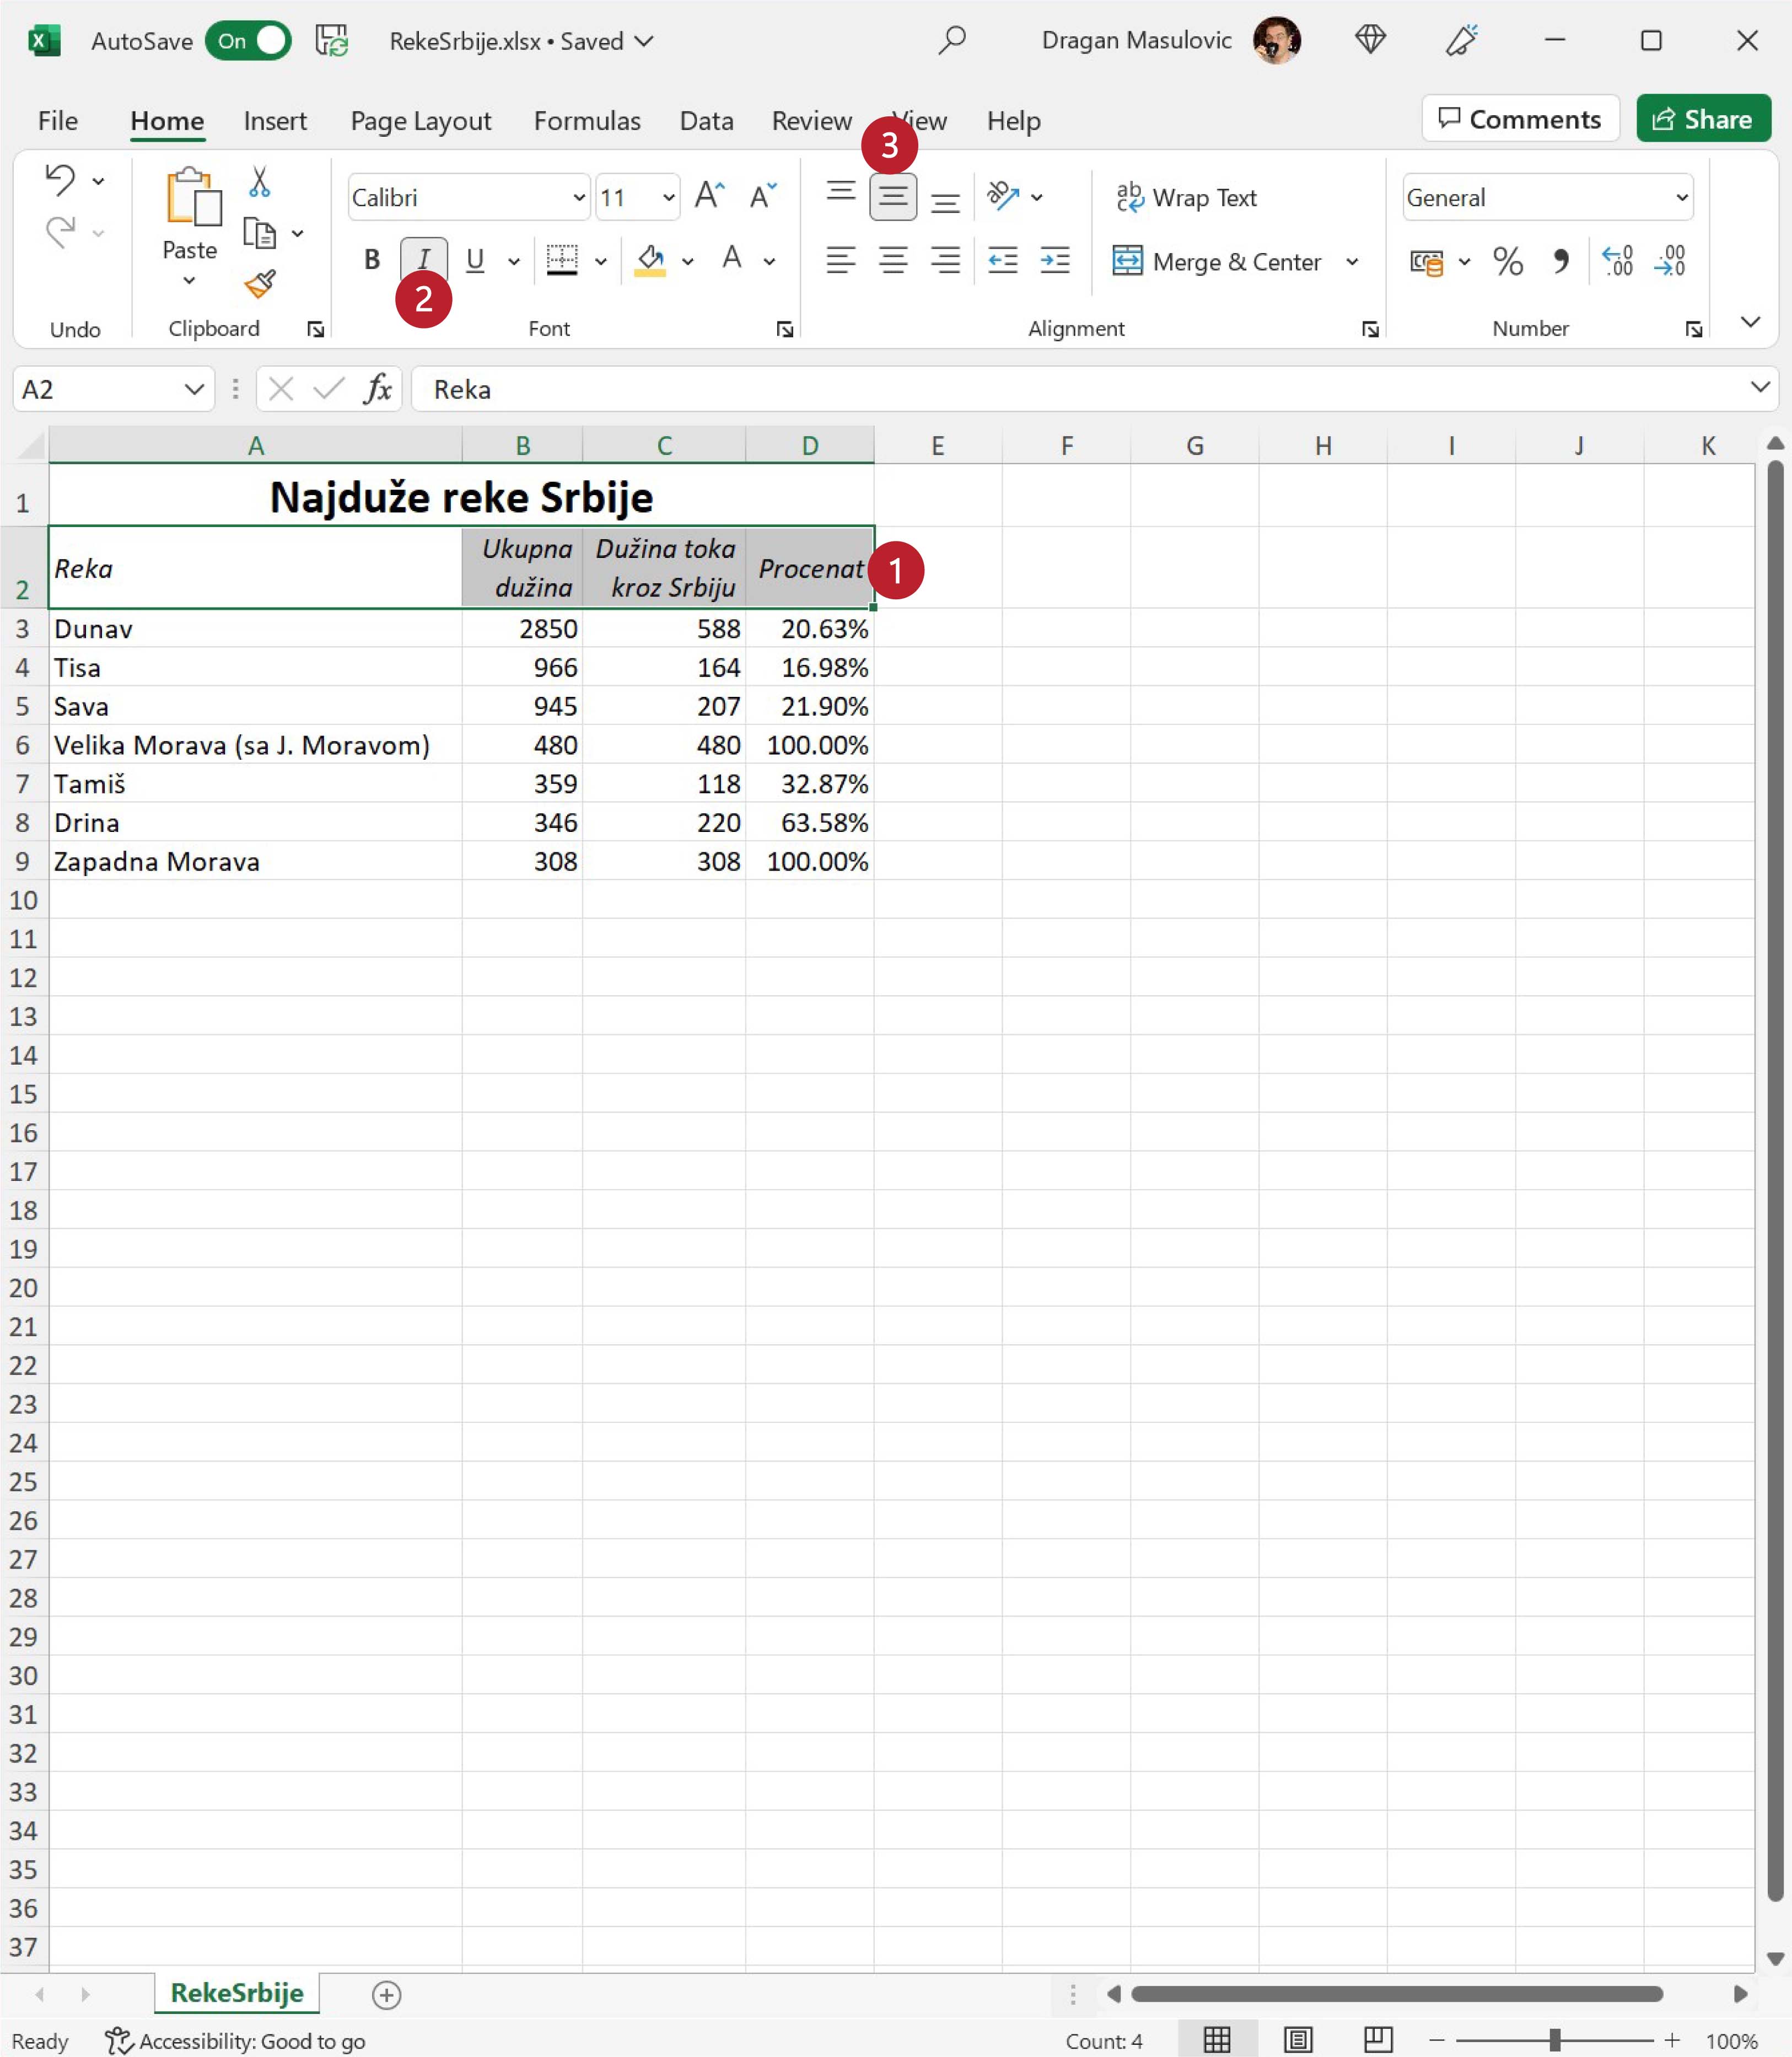Click the Format Painter brush icon

click(x=260, y=285)
